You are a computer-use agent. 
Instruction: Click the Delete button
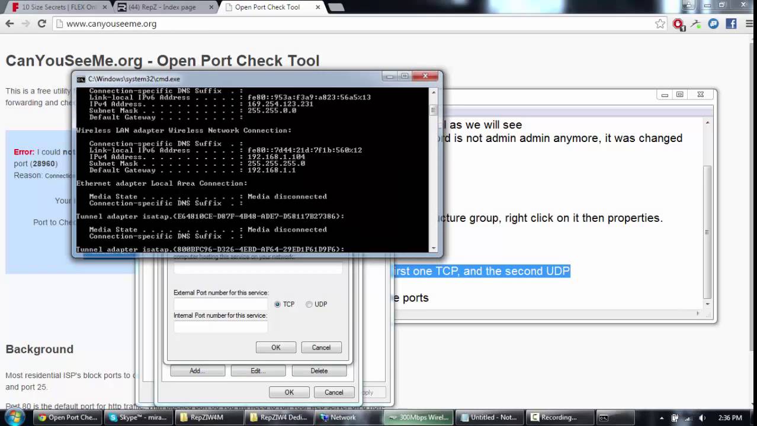tap(319, 370)
